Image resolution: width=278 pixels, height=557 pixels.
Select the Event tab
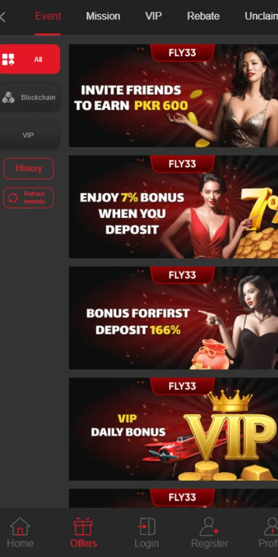48,16
